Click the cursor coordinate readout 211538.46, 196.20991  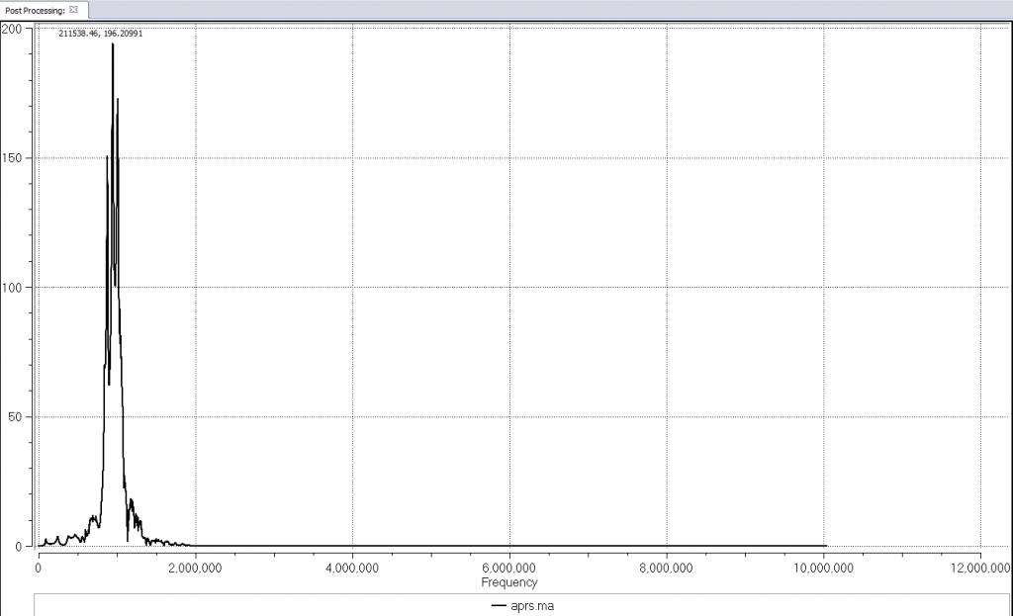click(100, 33)
